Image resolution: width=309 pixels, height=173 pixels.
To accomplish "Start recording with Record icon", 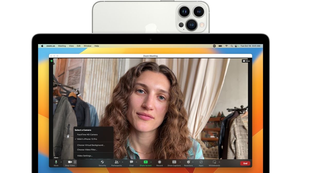I will click(x=159, y=163).
